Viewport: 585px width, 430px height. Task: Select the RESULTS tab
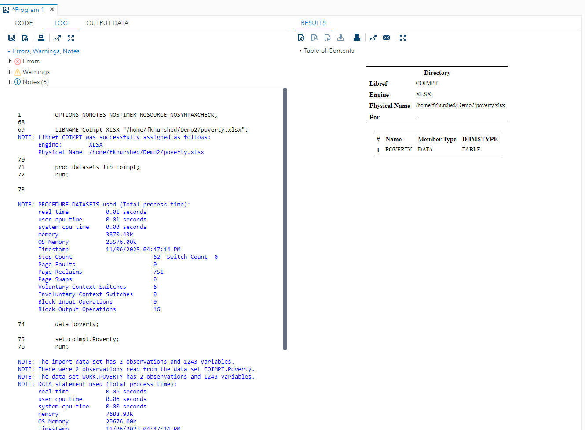(x=313, y=23)
